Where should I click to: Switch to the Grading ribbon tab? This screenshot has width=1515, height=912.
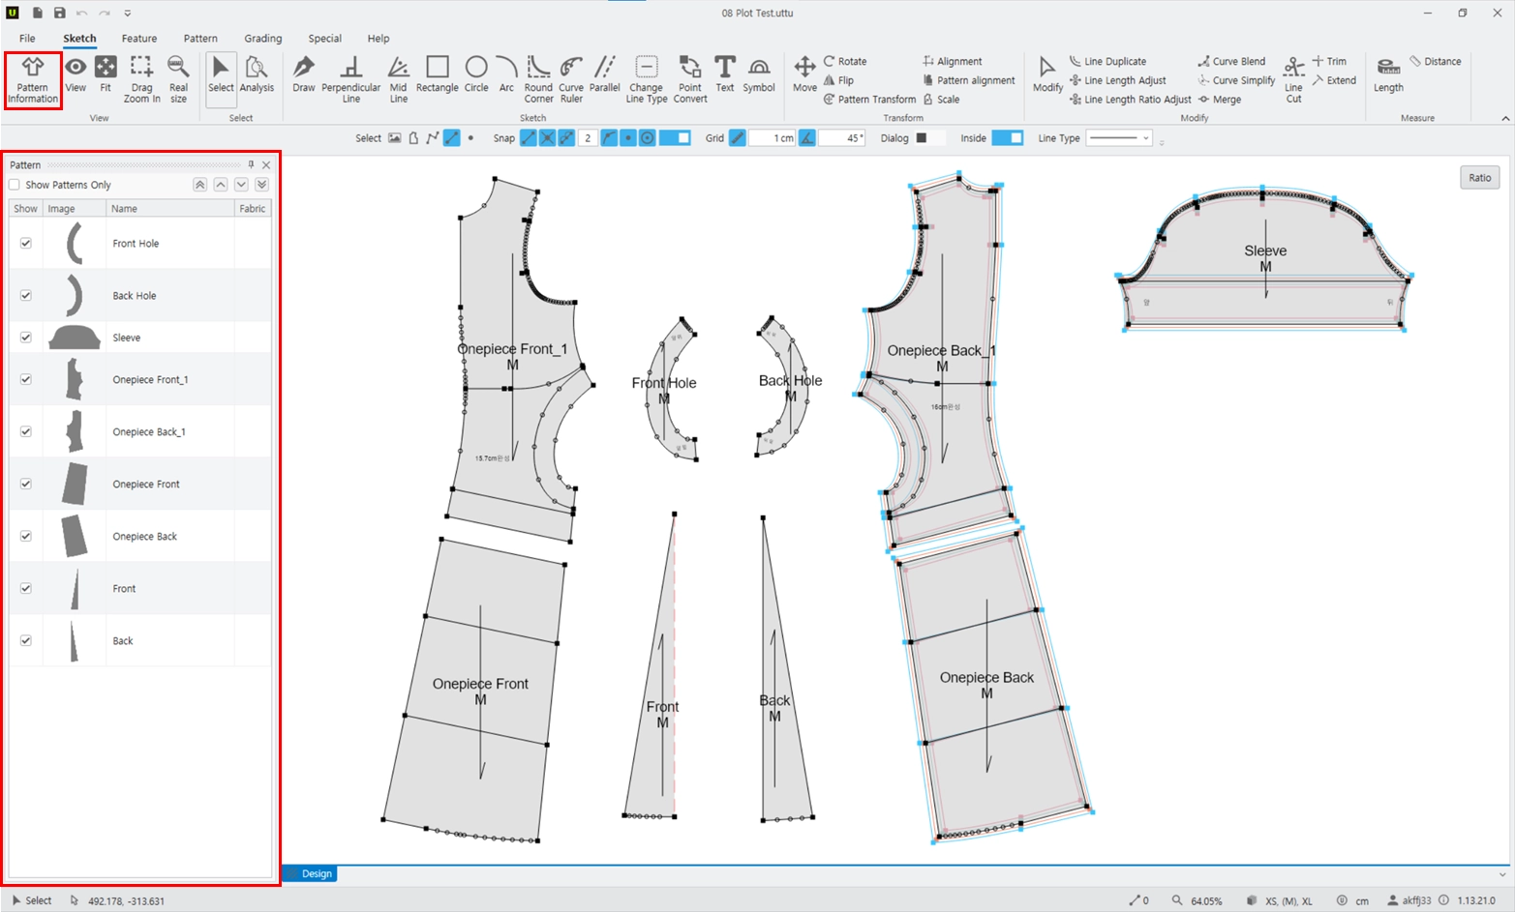pos(262,39)
